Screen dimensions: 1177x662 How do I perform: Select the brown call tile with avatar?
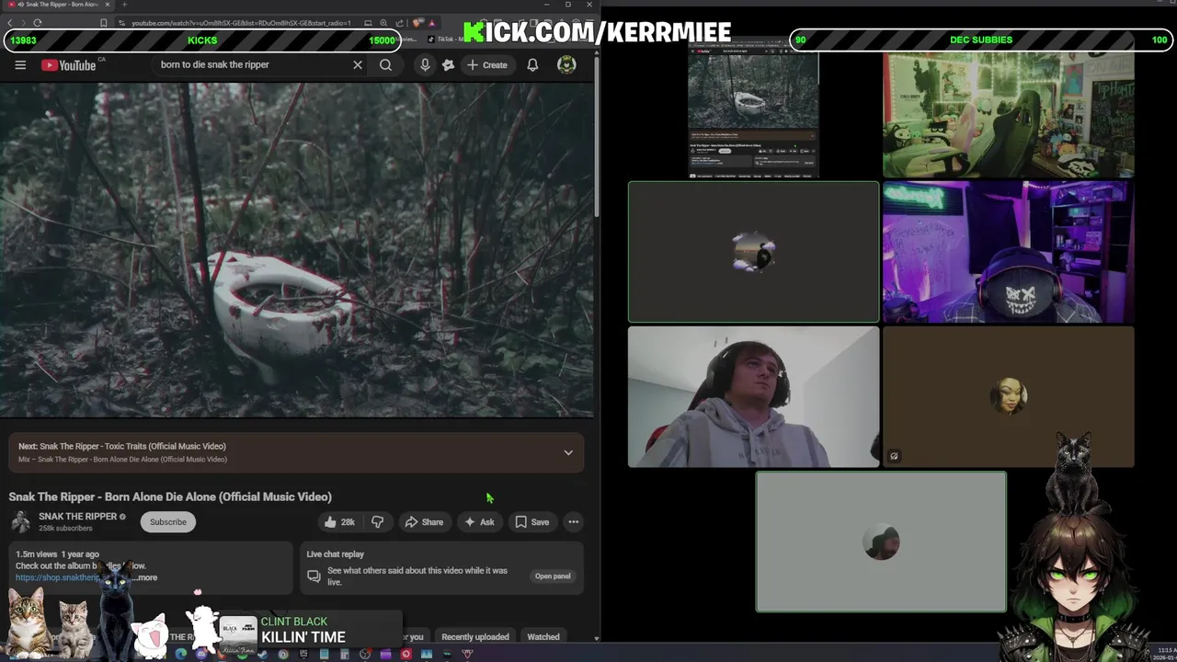(1009, 397)
